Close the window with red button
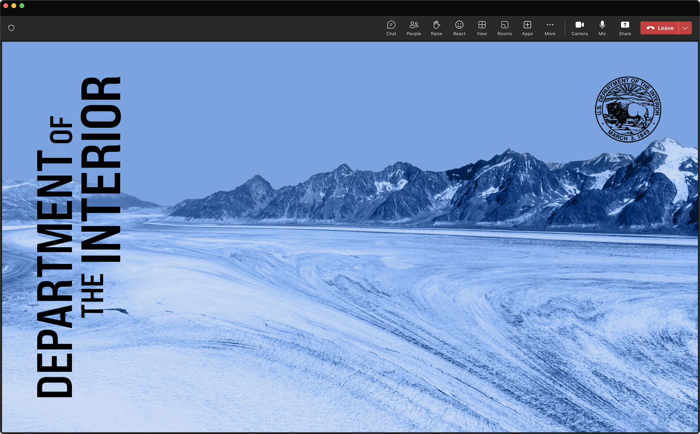 (6, 6)
